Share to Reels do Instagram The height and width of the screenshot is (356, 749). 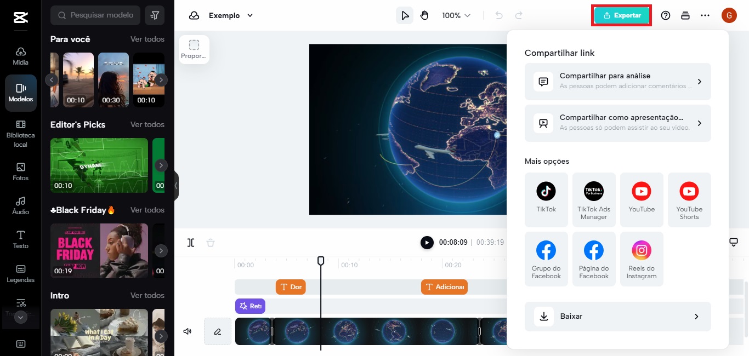(x=642, y=259)
